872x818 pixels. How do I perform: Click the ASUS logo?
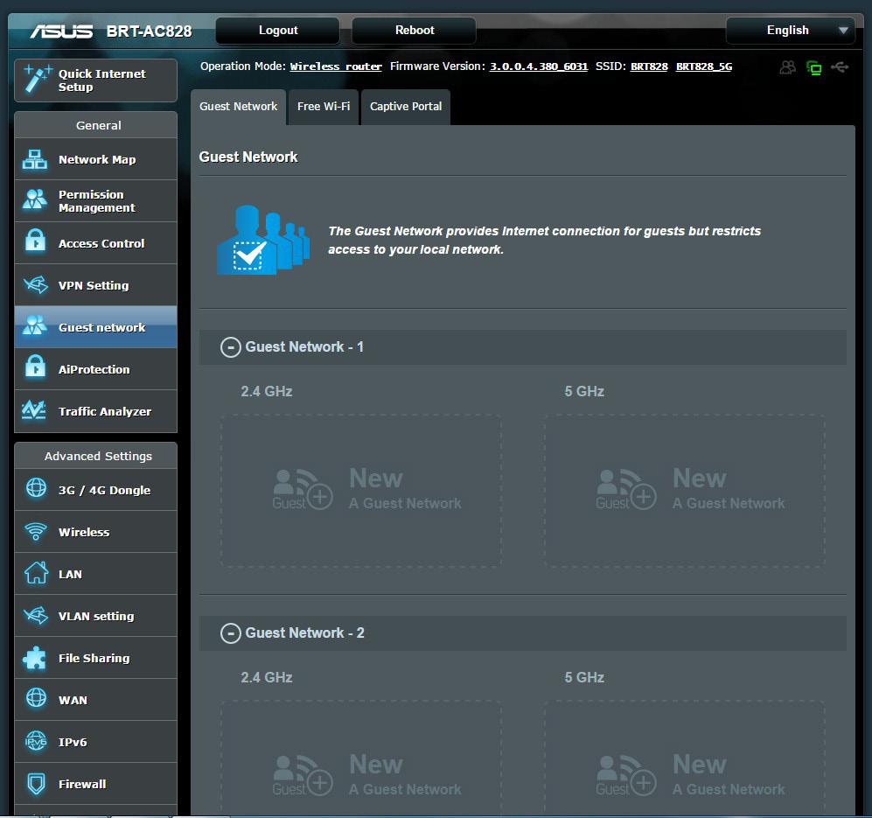click(62, 31)
